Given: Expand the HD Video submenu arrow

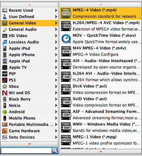Looking at the screenshot, I should (56, 36).
